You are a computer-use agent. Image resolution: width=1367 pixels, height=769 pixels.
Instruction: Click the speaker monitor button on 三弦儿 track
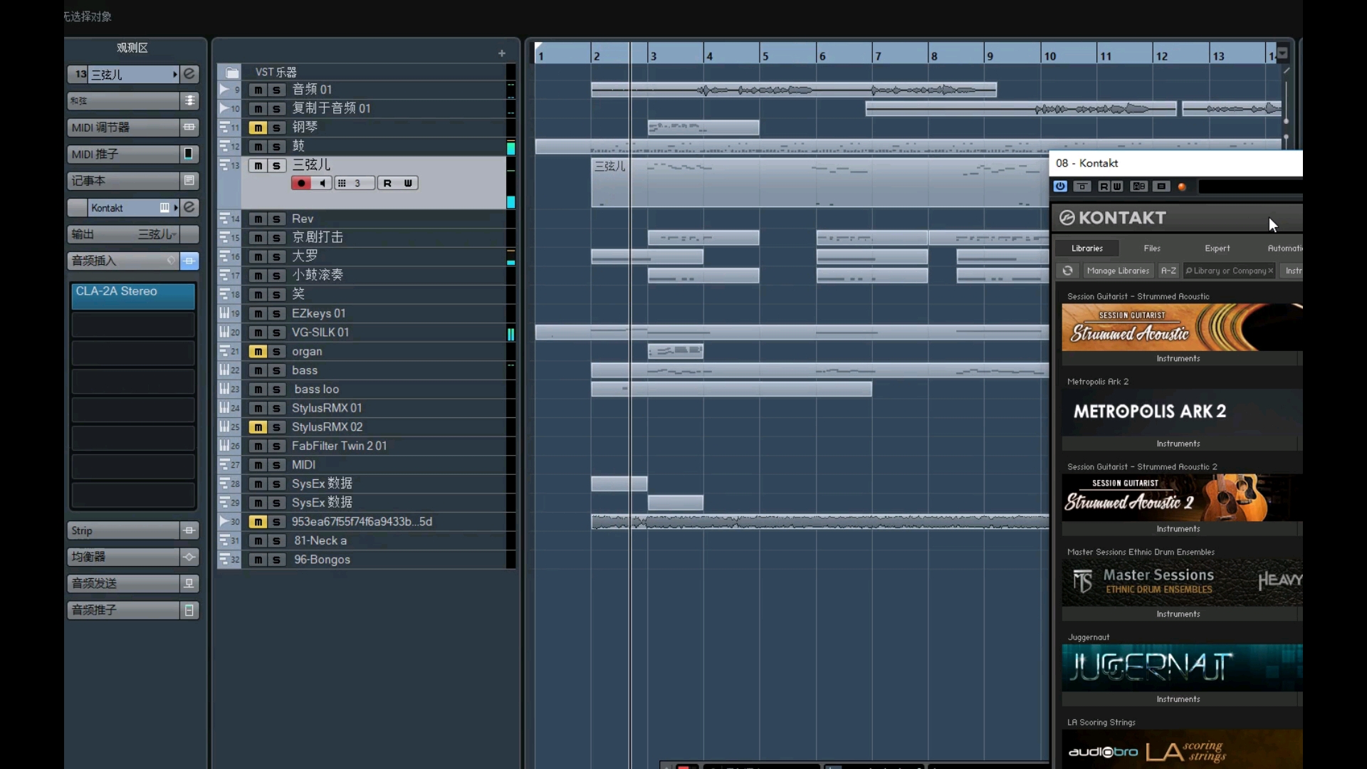(323, 183)
